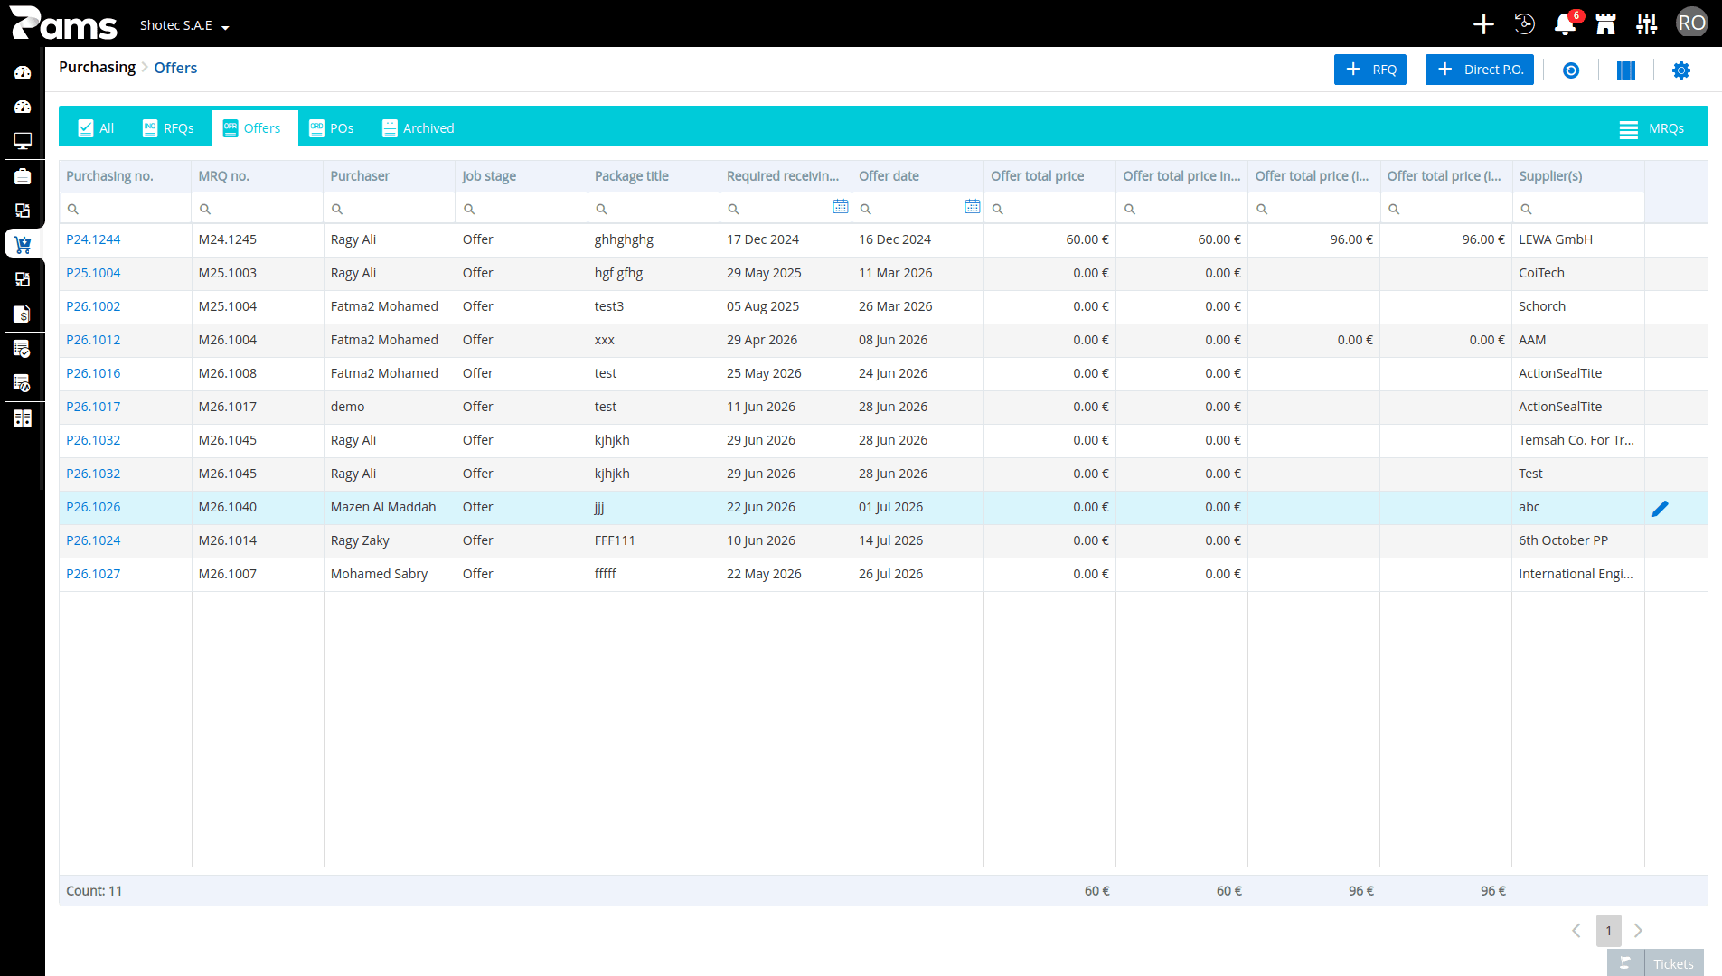Click the Direct P.O. button

(1479, 70)
